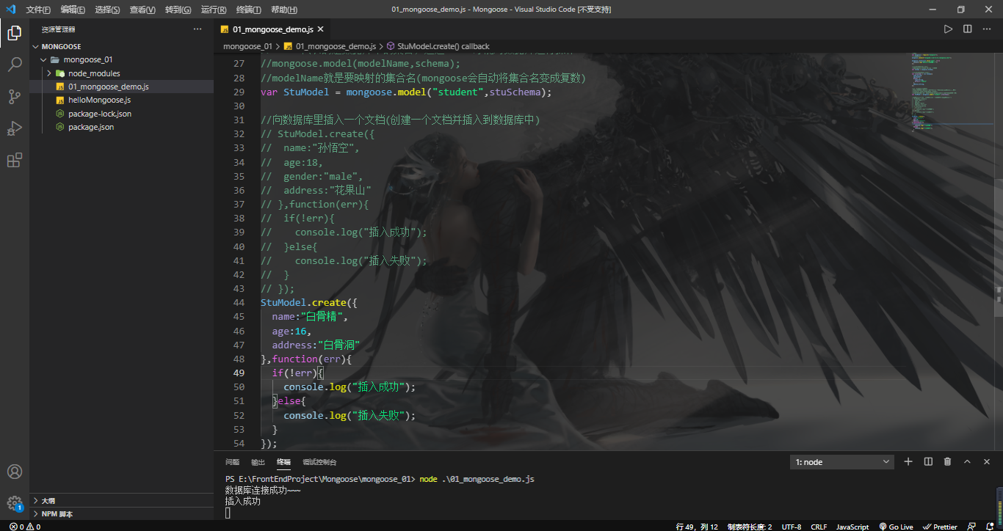The image size is (1003, 531).
Task: Switch to the 终端 panel tab
Action: (x=283, y=462)
